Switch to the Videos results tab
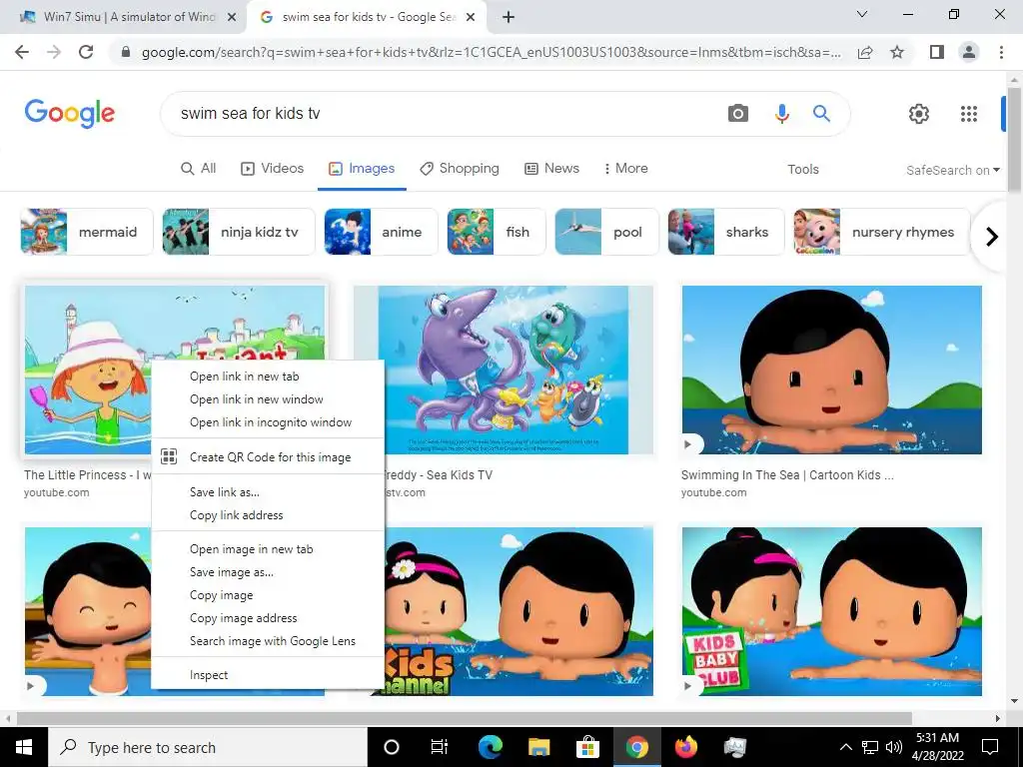This screenshot has height=767, width=1023. 272,168
